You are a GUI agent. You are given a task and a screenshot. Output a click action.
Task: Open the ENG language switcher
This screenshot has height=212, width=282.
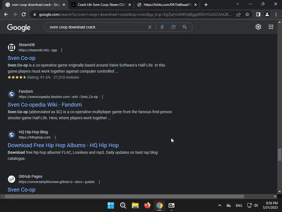point(239,205)
